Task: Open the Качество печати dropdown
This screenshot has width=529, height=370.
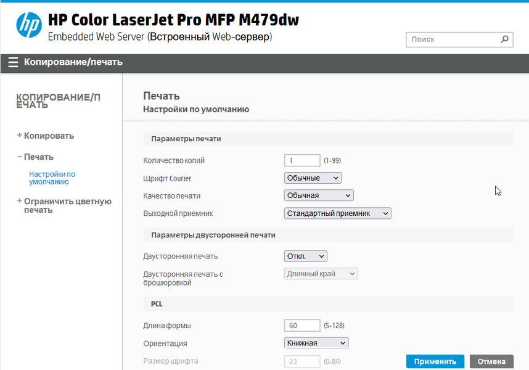Action: tap(319, 195)
